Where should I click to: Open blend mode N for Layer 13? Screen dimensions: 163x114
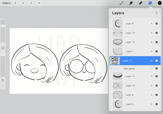click(151, 86)
